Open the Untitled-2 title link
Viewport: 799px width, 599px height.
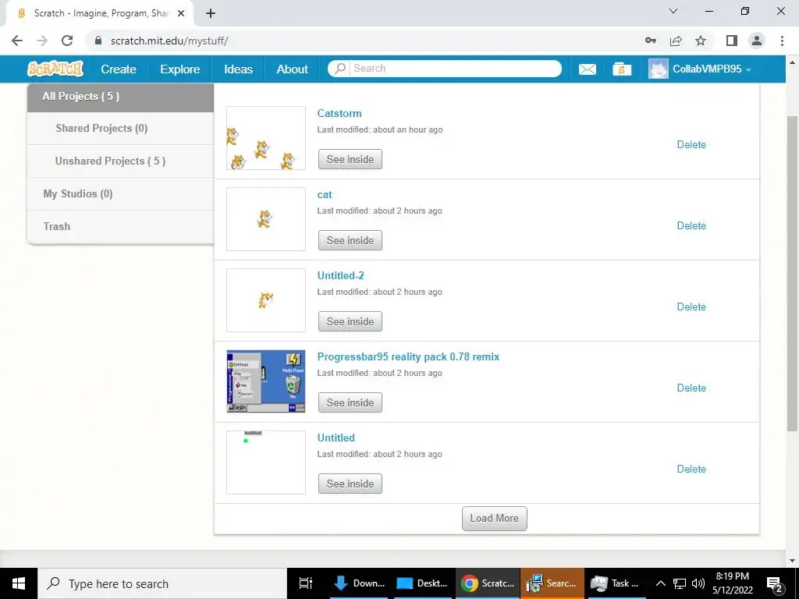pos(340,275)
